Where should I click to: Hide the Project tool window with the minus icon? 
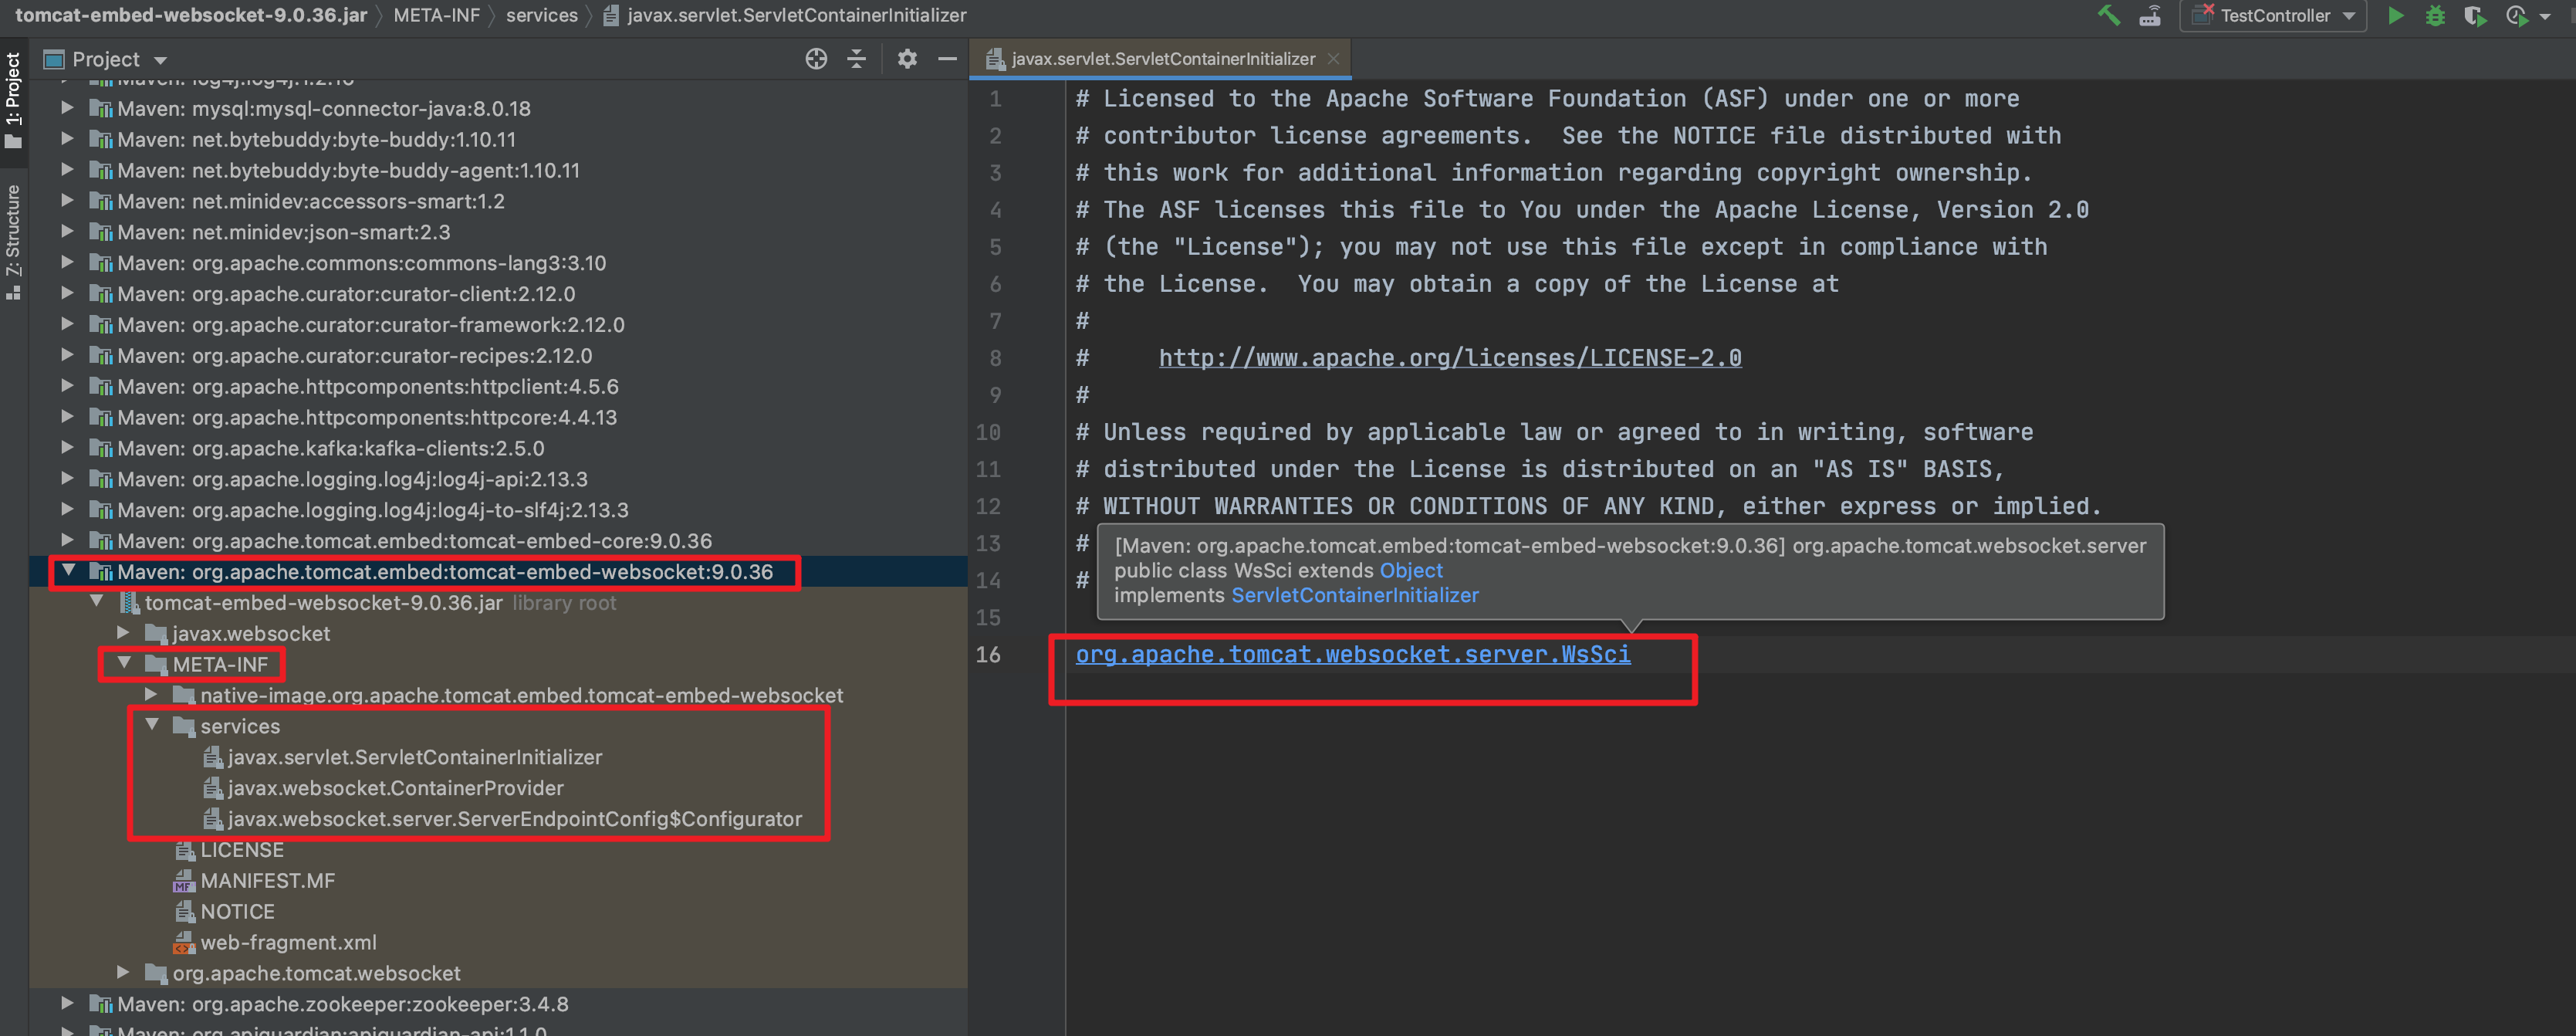click(947, 59)
